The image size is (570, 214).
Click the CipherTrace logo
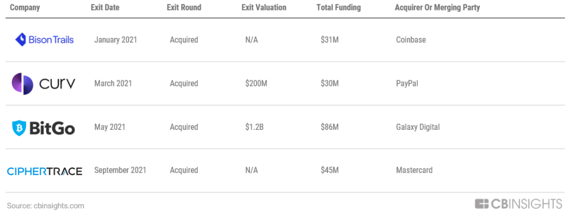click(45, 171)
